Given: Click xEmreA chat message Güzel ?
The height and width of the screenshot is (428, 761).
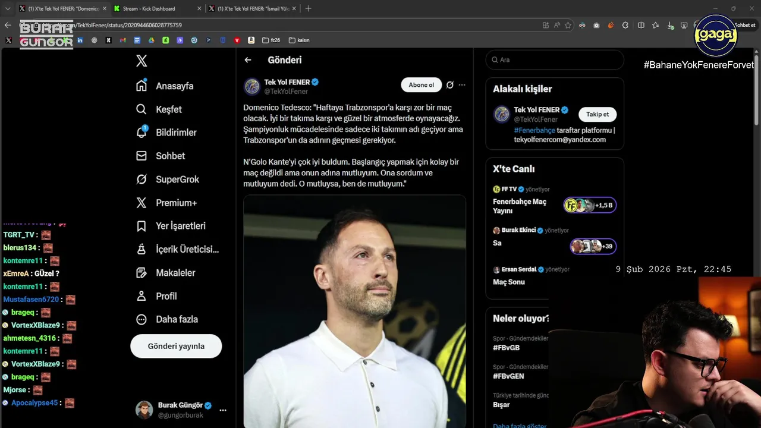Looking at the screenshot, I should click(46, 273).
